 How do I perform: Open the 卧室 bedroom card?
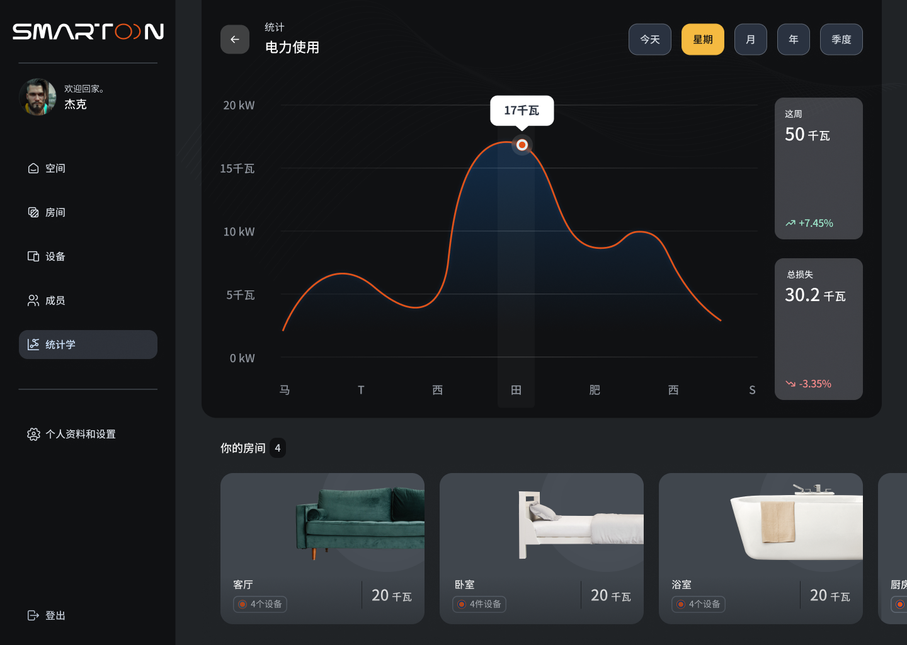click(x=541, y=548)
